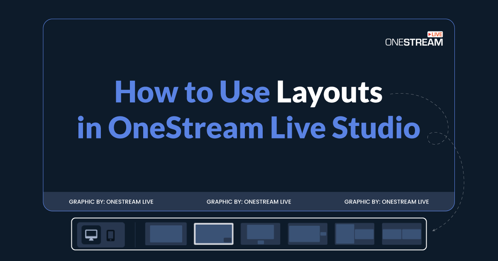Select the title 'How to Use Layouts'
The image size is (498, 261).
click(249, 92)
